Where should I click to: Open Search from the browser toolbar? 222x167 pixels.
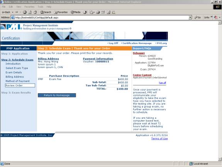[x=46, y=12]
